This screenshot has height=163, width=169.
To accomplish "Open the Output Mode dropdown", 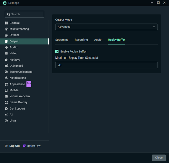I will pos(106,27).
